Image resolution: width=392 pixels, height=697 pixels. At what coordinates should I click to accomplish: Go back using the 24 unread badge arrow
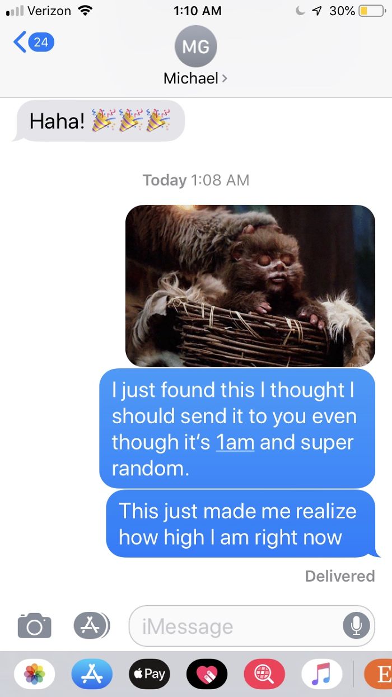coord(34,42)
